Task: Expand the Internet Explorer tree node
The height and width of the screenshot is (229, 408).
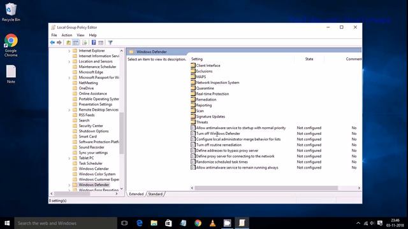Action: coord(69,51)
